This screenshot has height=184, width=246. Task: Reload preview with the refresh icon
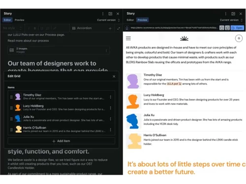tap(222, 28)
